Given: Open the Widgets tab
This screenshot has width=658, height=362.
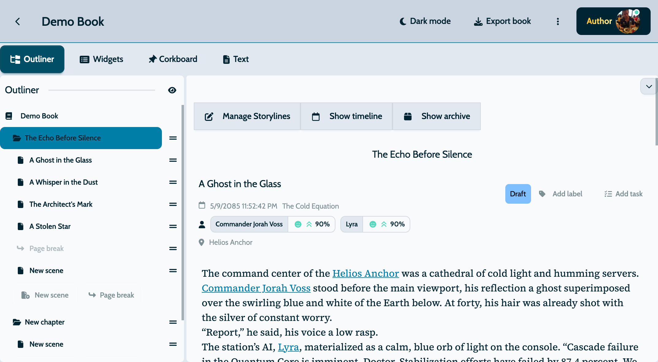Looking at the screenshot, I should [x=101, y=59].
